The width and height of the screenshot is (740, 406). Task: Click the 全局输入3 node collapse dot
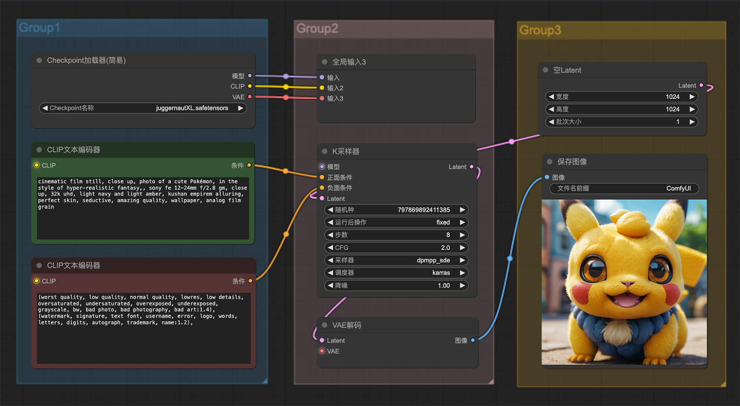(325, 62)
